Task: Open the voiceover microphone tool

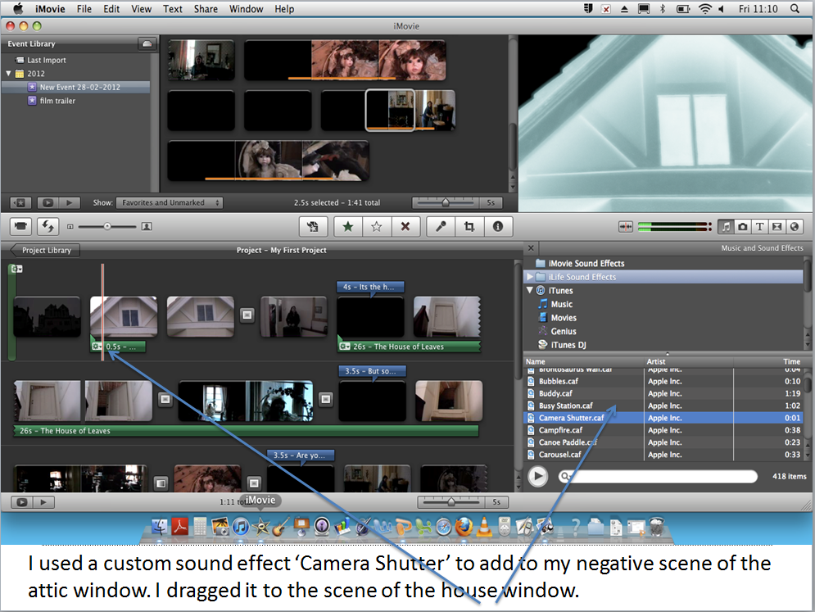Action: (x=441, y=226)
